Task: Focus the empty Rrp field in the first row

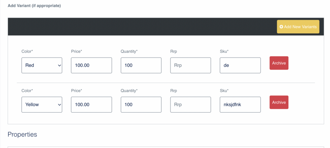Action: tap(191, 65)
